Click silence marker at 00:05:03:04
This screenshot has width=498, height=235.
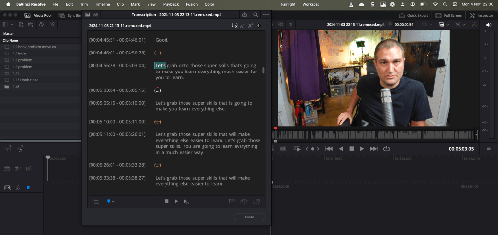click(x=158, y=90)
